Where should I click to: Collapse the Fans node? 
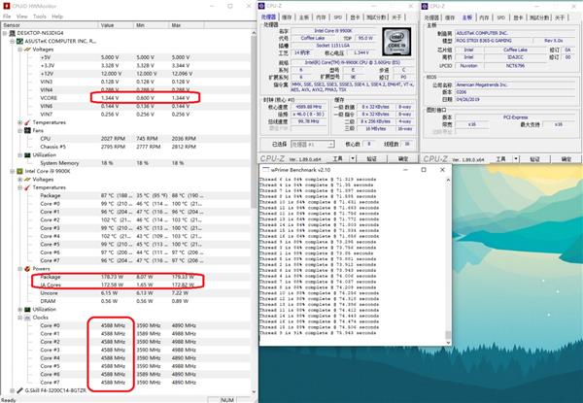click(x=20, y=131)
